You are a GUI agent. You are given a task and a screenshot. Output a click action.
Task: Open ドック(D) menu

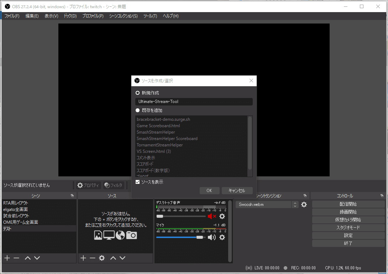(x=70, y=16)
